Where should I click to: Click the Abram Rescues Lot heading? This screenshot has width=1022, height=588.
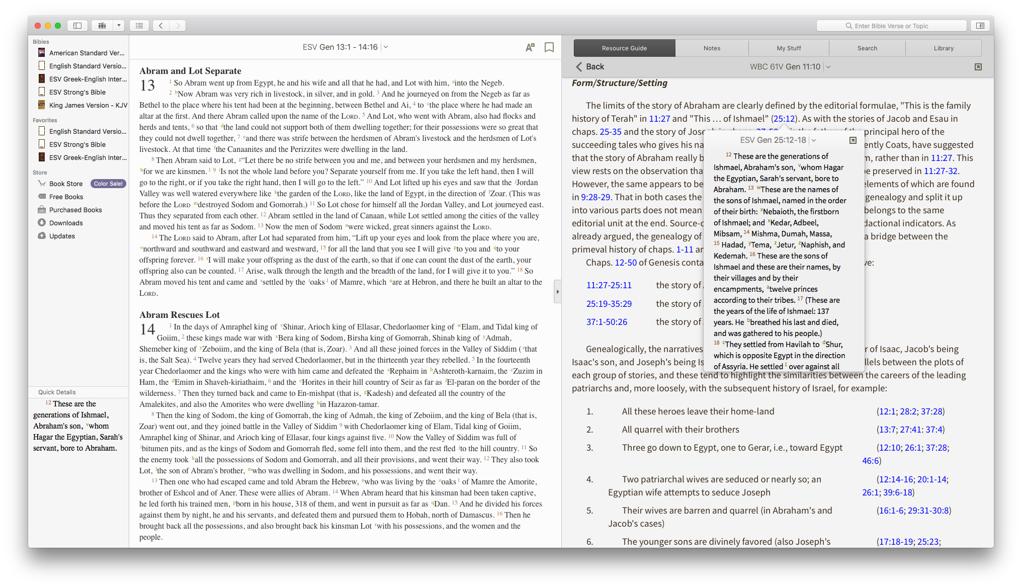(180, 315)
